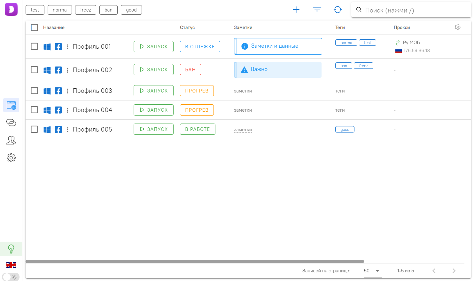Change the ПРОГРЕВ status of Профиль 004
Screen dimensions: 474x281
197,110
